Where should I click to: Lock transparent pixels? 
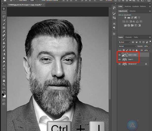(124, 50)
